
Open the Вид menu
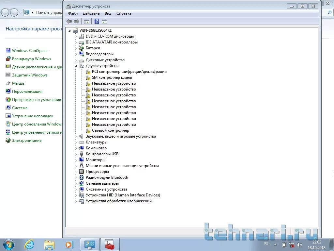click(108, 13)
